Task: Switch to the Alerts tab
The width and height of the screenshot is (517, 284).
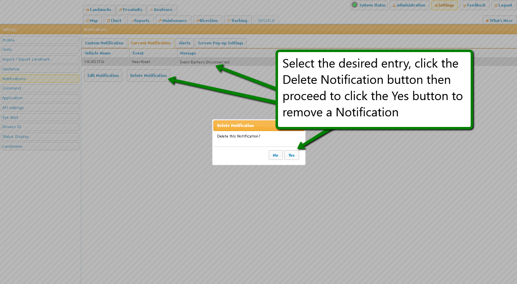Action: coord(185,43)
